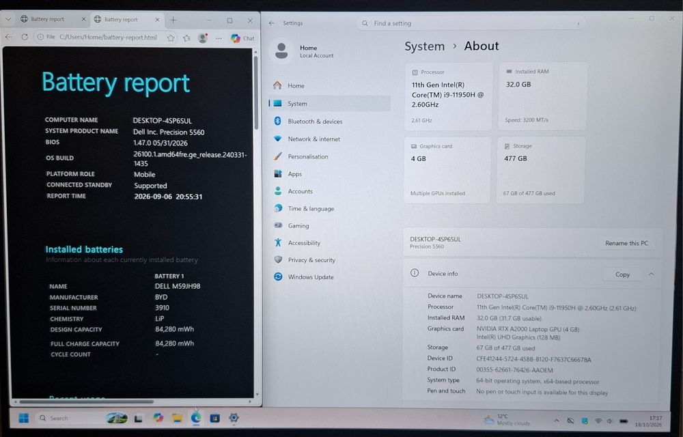Go back in the Settings window

point(272,23)
